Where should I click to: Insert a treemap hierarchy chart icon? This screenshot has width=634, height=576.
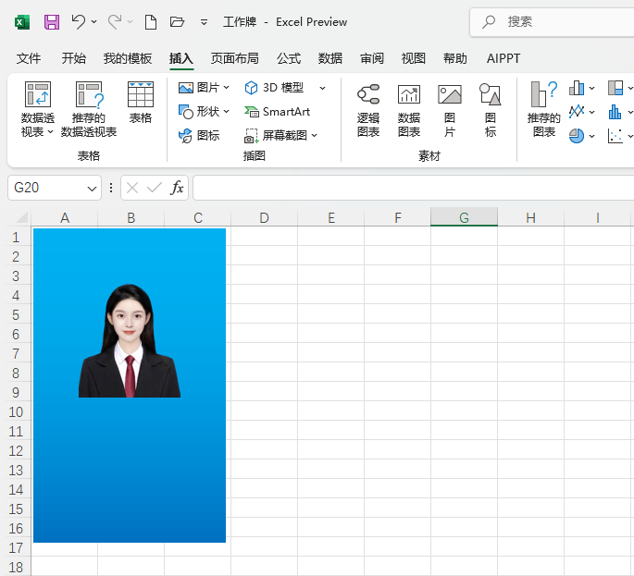pyautogui.click(x=615, y=88)
